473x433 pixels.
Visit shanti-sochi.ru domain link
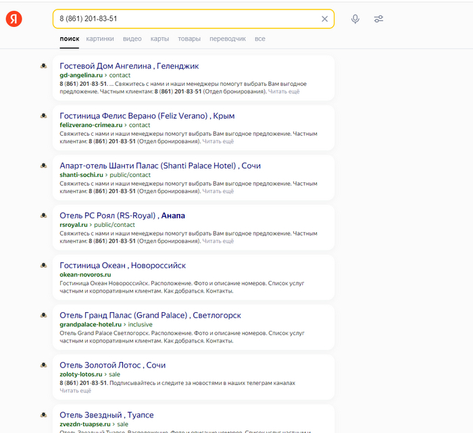pos(82,175)
